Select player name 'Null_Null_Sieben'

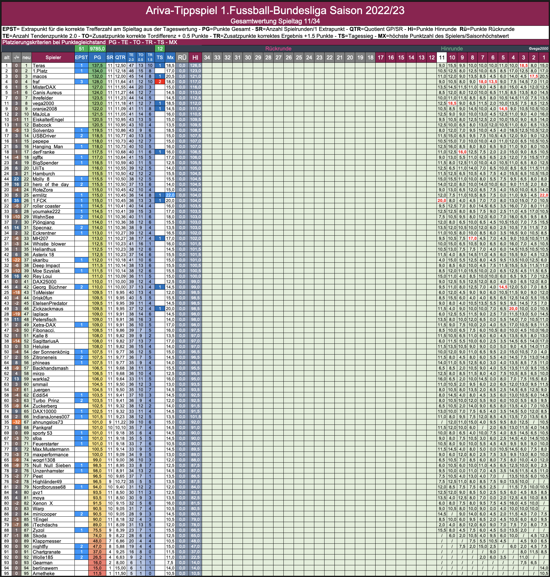coord(52,465)
